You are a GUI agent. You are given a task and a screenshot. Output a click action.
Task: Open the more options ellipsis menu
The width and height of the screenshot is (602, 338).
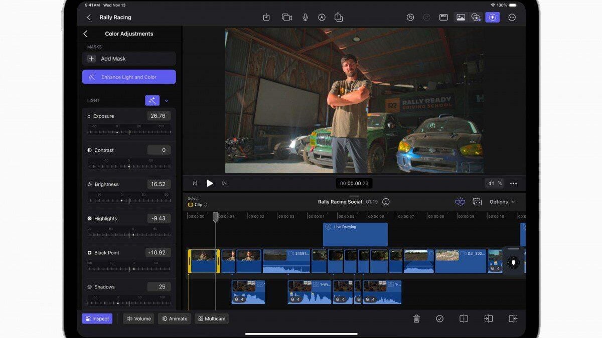pyautogui.click(x=512, y=18)
